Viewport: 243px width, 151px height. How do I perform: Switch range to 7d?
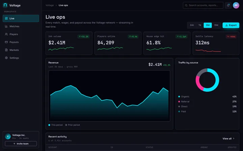(x=200, y=25)
